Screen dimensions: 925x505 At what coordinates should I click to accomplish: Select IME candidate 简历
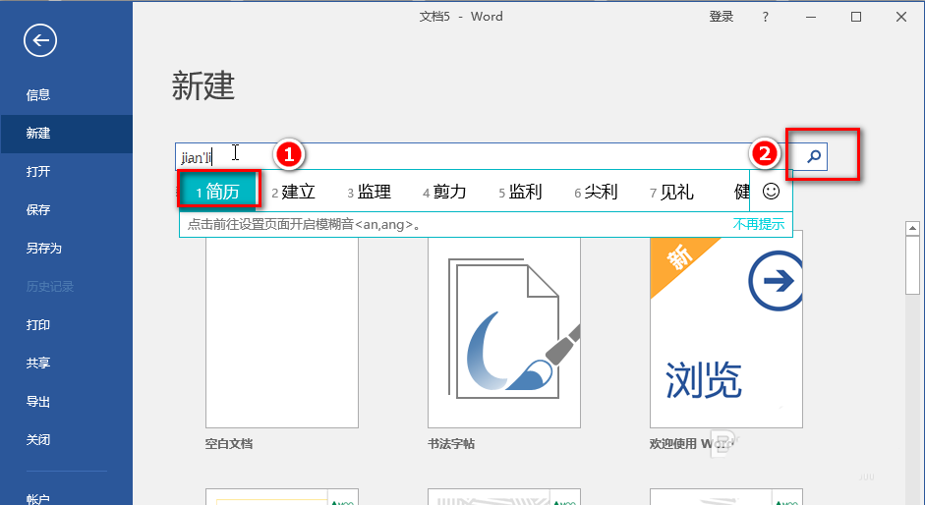[217, 192]
